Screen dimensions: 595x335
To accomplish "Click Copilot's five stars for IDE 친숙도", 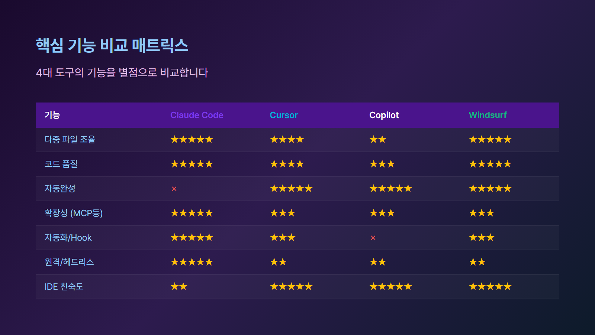I will 391,287.
